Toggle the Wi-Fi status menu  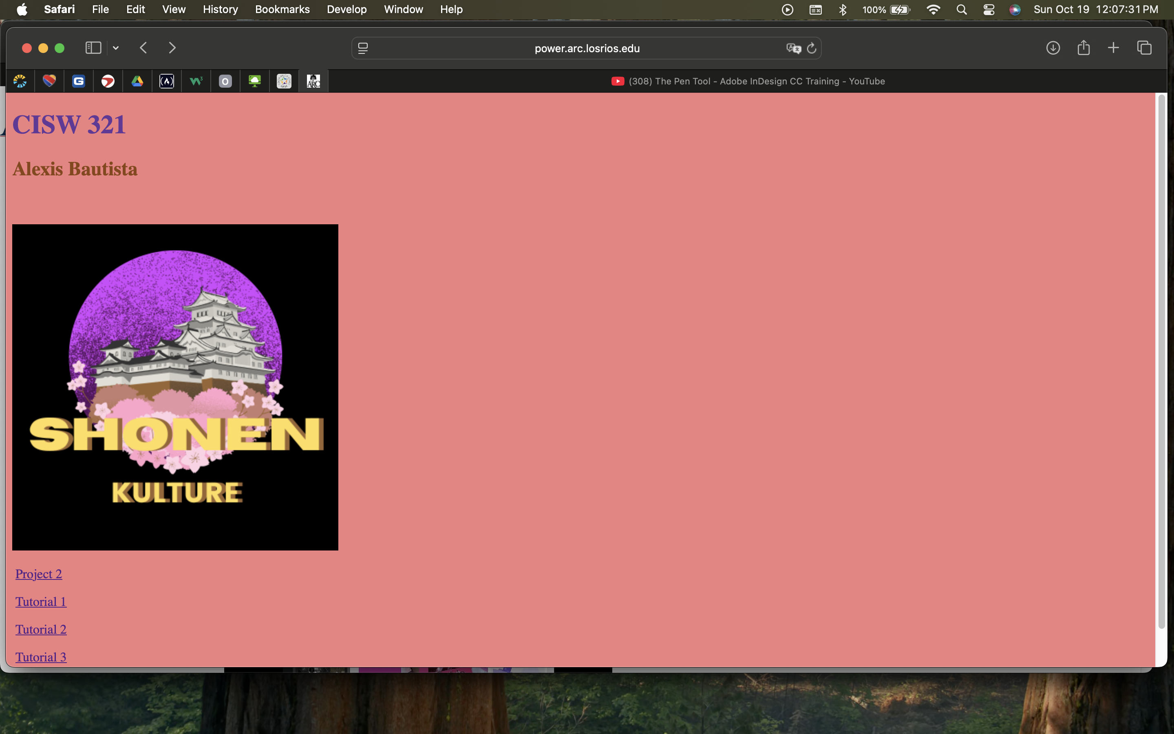coord(933,10)
